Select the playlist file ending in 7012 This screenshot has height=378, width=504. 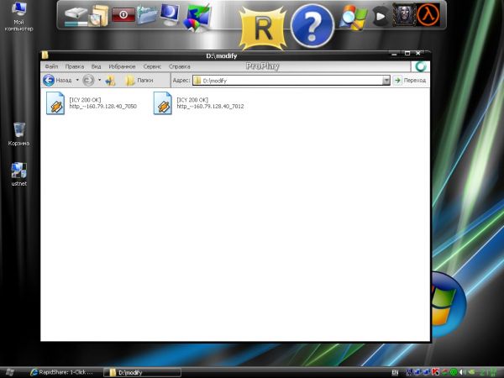[x=198, y=103]
